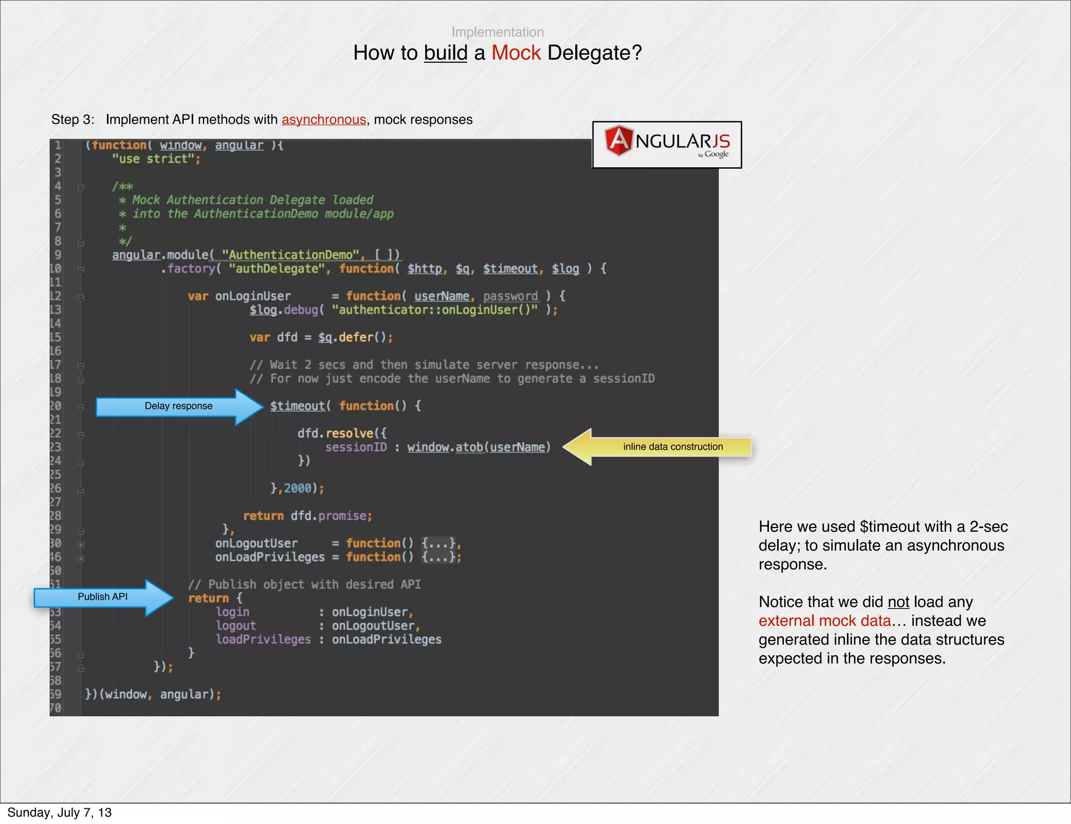Click the "Sunday, July 7, 13" date footer
The image size is (1071, 824).
pyautogui.click(x=59, y=812)
